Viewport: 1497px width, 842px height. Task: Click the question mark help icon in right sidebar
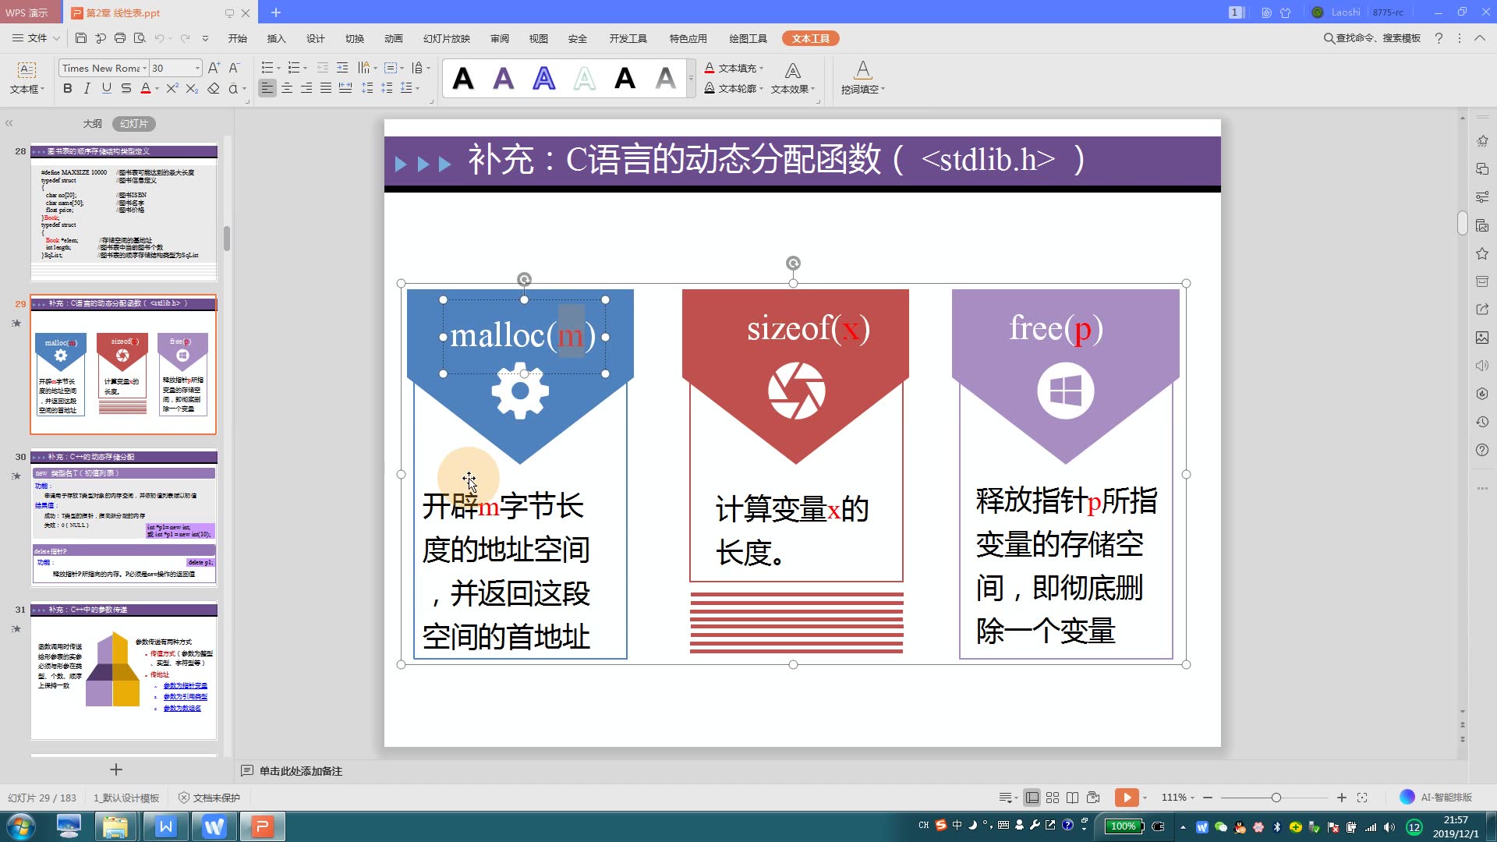point(1482,450)
